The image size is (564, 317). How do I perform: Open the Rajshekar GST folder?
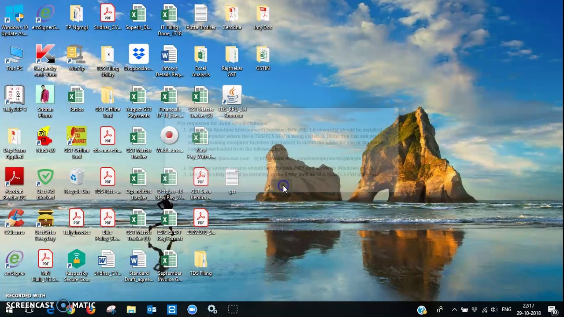pyautogui.click(x=232, y=61)
